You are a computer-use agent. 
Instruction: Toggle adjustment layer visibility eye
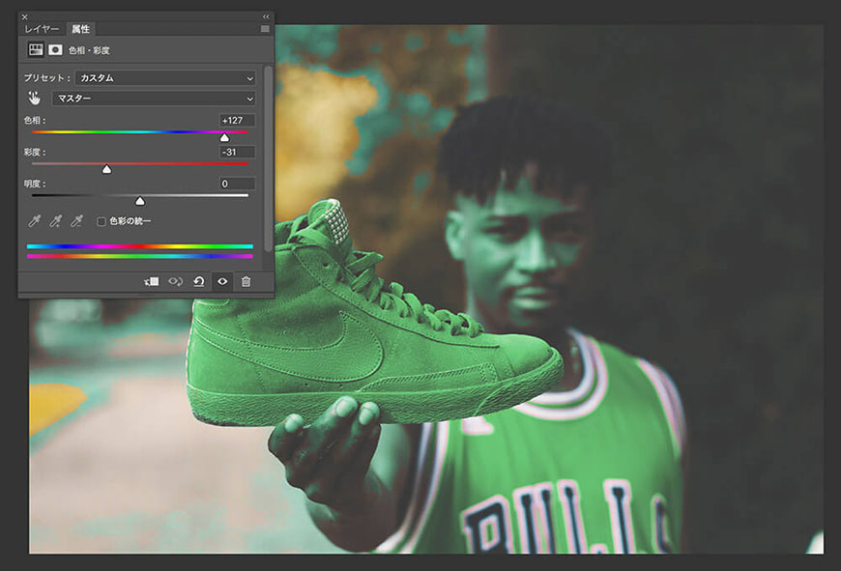pyautogui.click(x=222, y=281)
